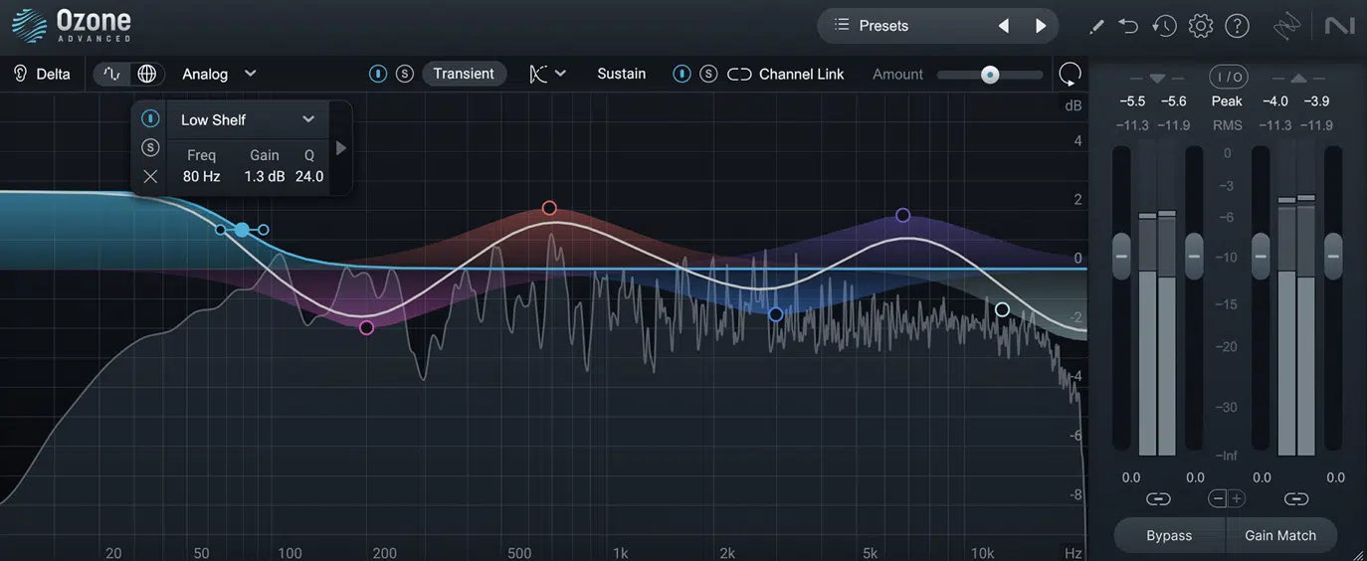1367x561 pixels.
Task: Click the Peak meter label
Action: pyautogui.click(x=1227, y=101)
